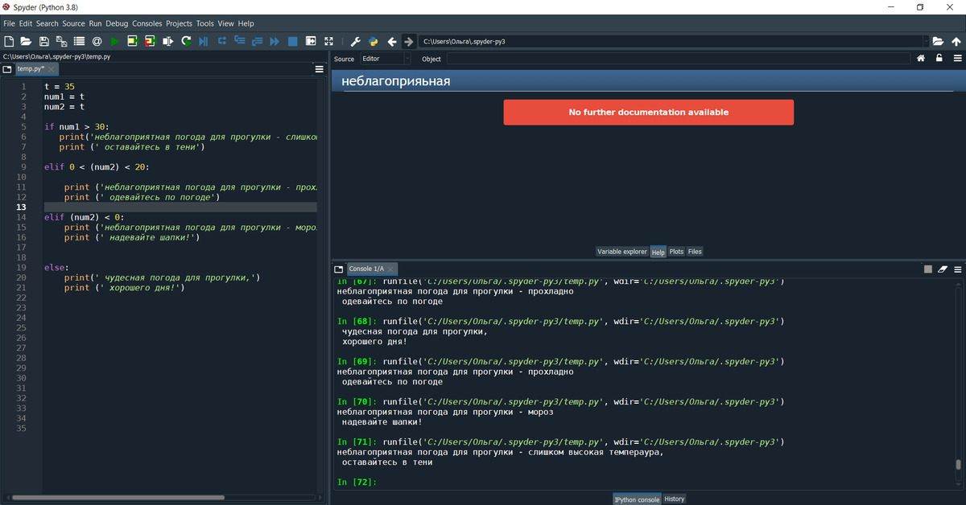The width and height of the screenshot is (966, 505).
Task: Open the editor pane options menu
Action: [x=319, y=69]
